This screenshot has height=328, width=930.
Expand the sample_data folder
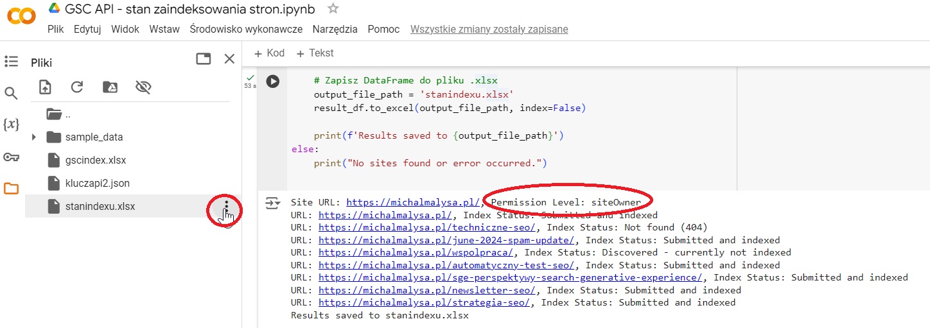coord(34,137)
